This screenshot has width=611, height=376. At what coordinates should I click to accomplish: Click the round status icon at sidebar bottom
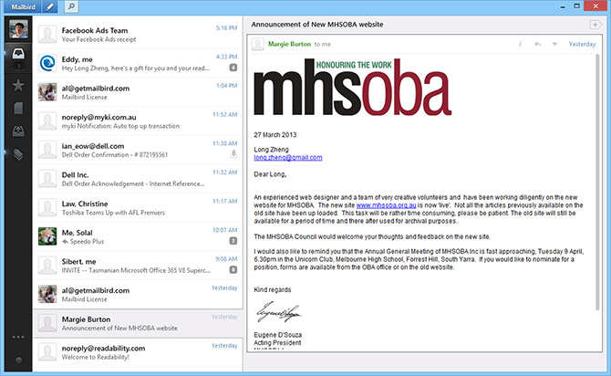(x=18, y=360)
